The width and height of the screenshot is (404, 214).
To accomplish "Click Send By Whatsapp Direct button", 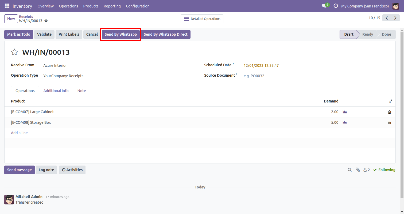I will point(166,34).
